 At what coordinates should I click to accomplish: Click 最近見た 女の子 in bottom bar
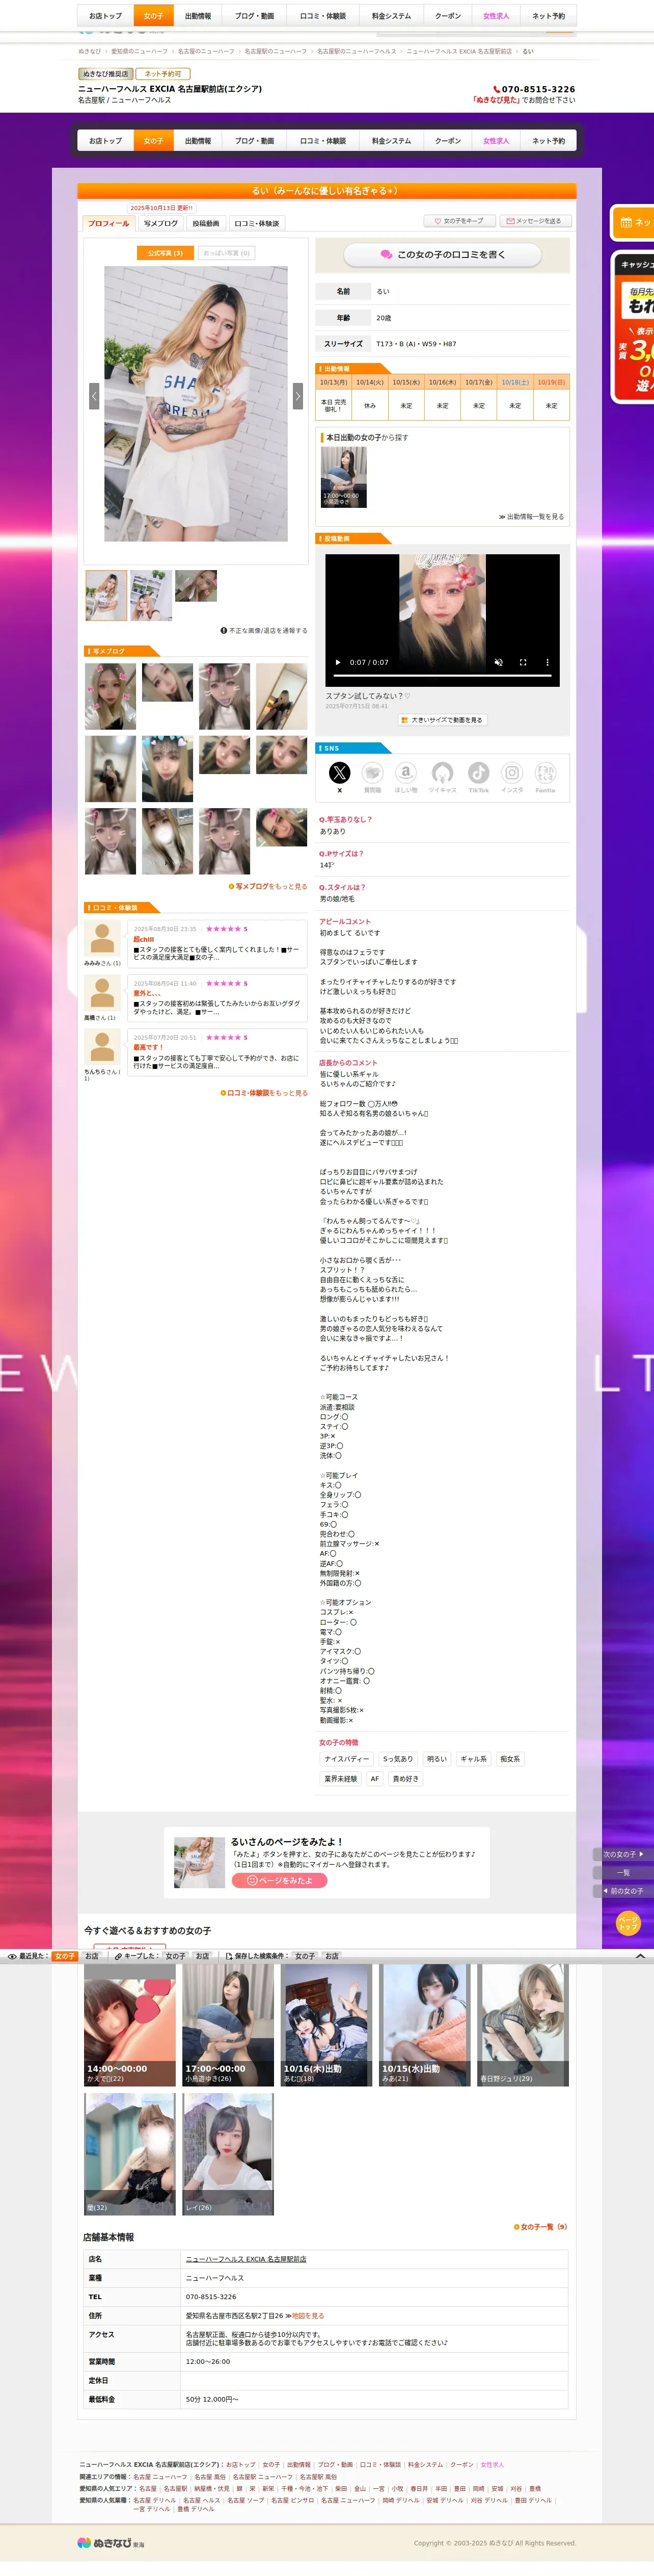[x=65, y=1956]
